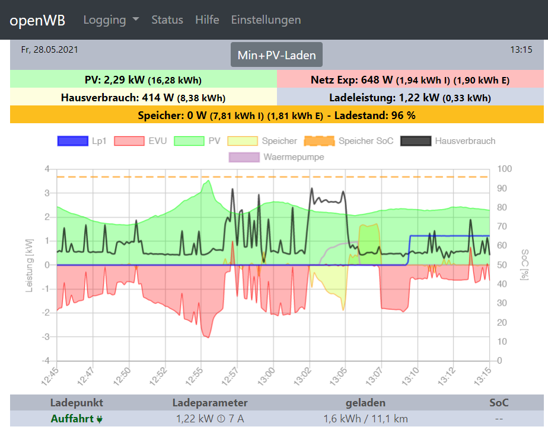Toggle the PV dataset in chart legend

pyautogui.click(x=214, y=141)
